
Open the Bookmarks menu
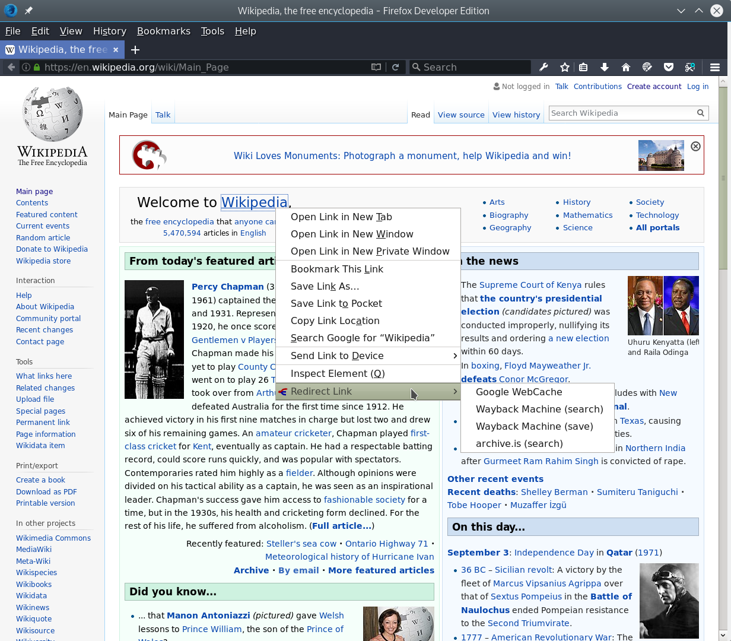click(x=164, y=31)
